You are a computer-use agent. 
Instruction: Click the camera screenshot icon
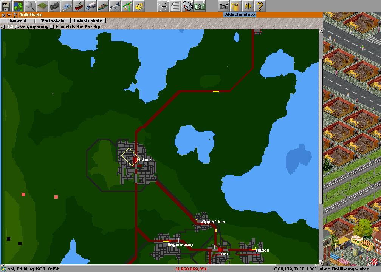click(x=224, y=6)
